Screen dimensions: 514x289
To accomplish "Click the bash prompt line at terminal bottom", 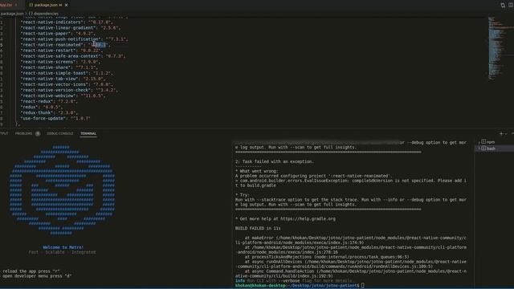I will click(x=300, y=286).
